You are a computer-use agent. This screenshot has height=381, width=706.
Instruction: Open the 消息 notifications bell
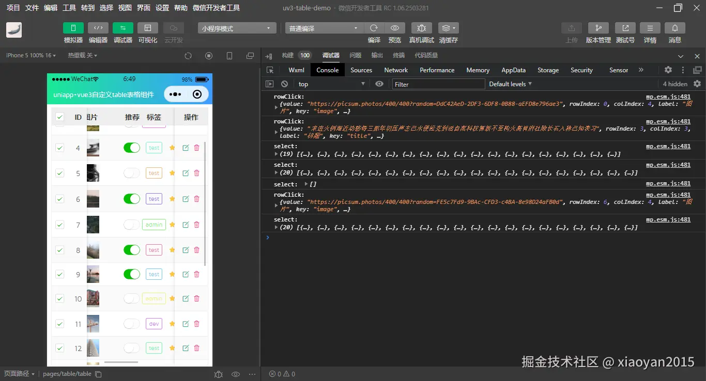[675, 28]
